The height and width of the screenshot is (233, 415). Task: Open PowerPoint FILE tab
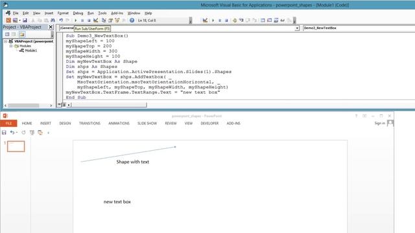pyautogui.click(x=8, y=124)
